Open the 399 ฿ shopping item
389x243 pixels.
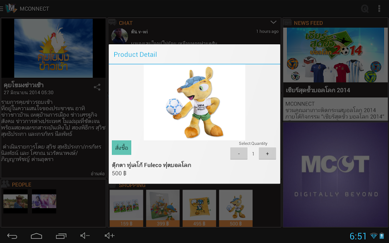click(163, 208)
